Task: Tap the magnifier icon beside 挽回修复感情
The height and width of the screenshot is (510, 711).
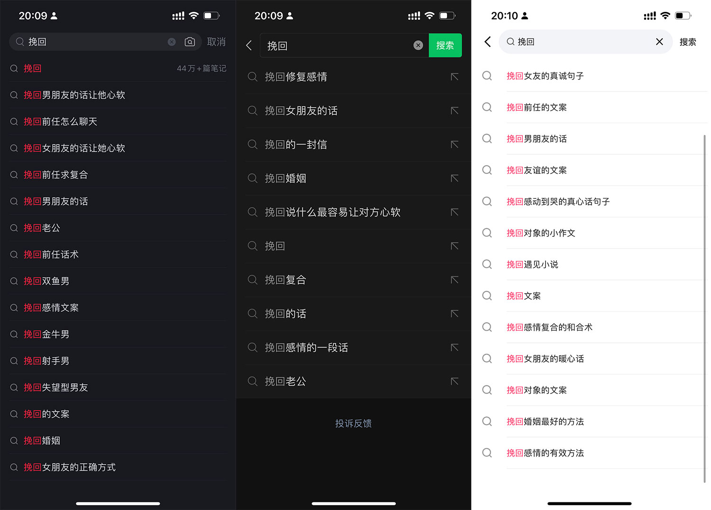Action: click(252, 77)
